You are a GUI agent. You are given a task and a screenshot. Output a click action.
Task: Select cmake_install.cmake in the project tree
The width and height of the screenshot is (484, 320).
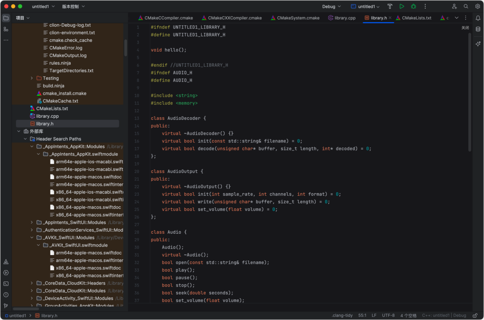tap(64, 93)
